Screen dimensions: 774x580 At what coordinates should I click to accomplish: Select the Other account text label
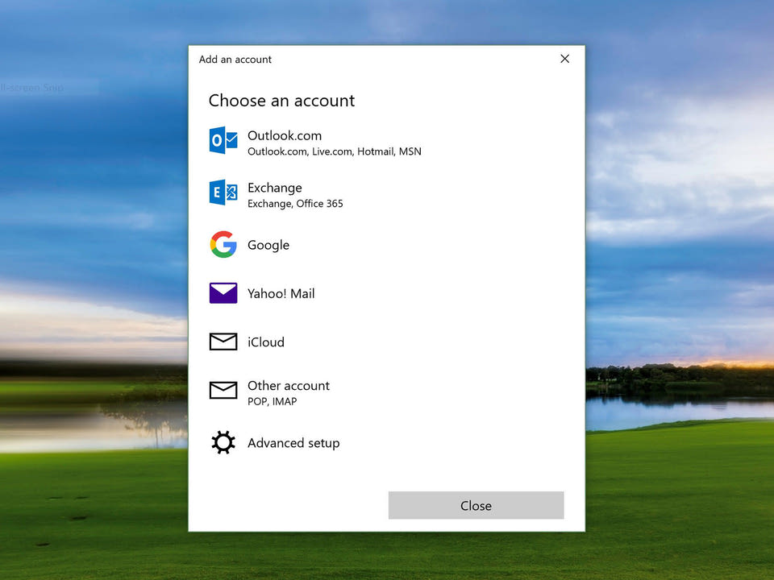tap(289, 385)
